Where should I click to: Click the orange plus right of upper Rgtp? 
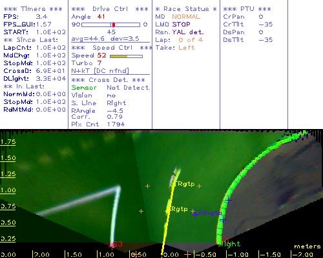(x=200, y=186)
